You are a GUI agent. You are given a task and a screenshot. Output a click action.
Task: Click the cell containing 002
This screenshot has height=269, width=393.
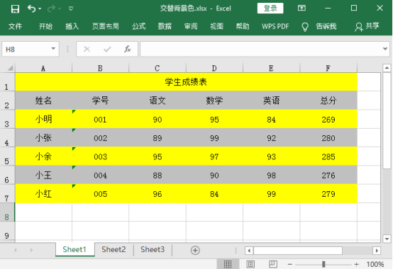(100, 138)
